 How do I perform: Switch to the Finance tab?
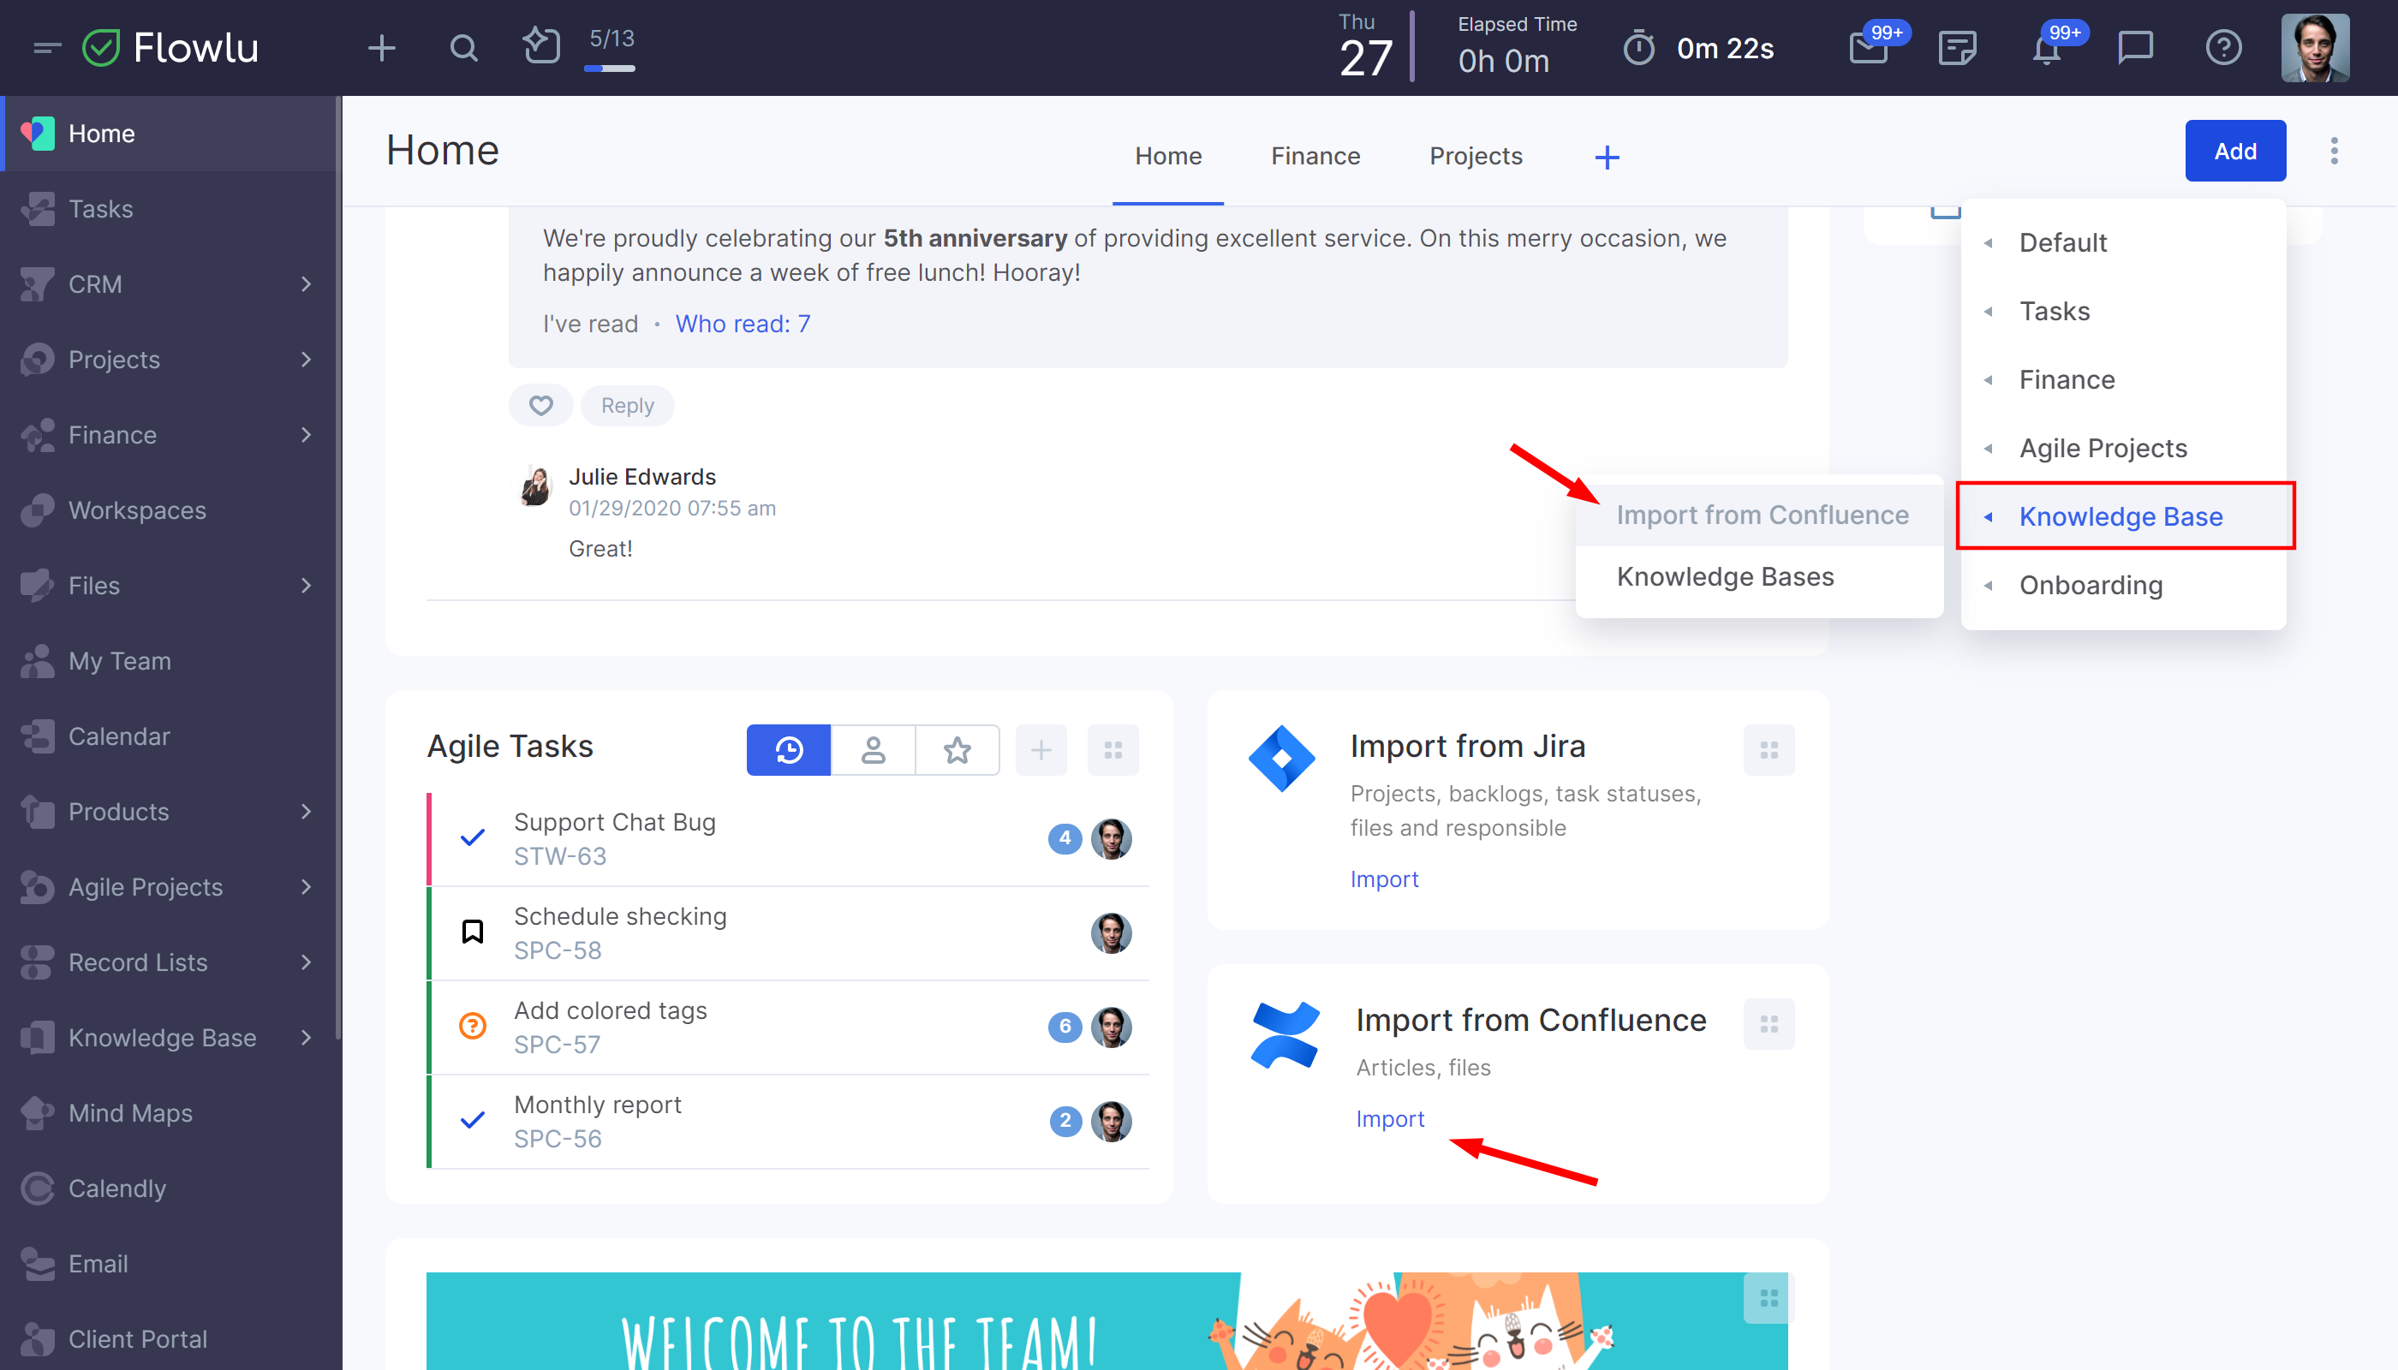pos(1315,155)
